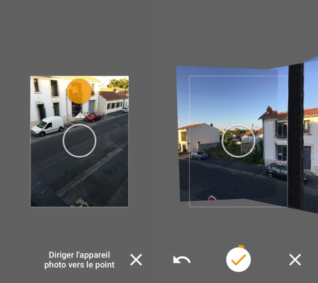This screenshot has height=283, width=318.
Task: Click the white circle reticle in right panorama
Action: 238,140
